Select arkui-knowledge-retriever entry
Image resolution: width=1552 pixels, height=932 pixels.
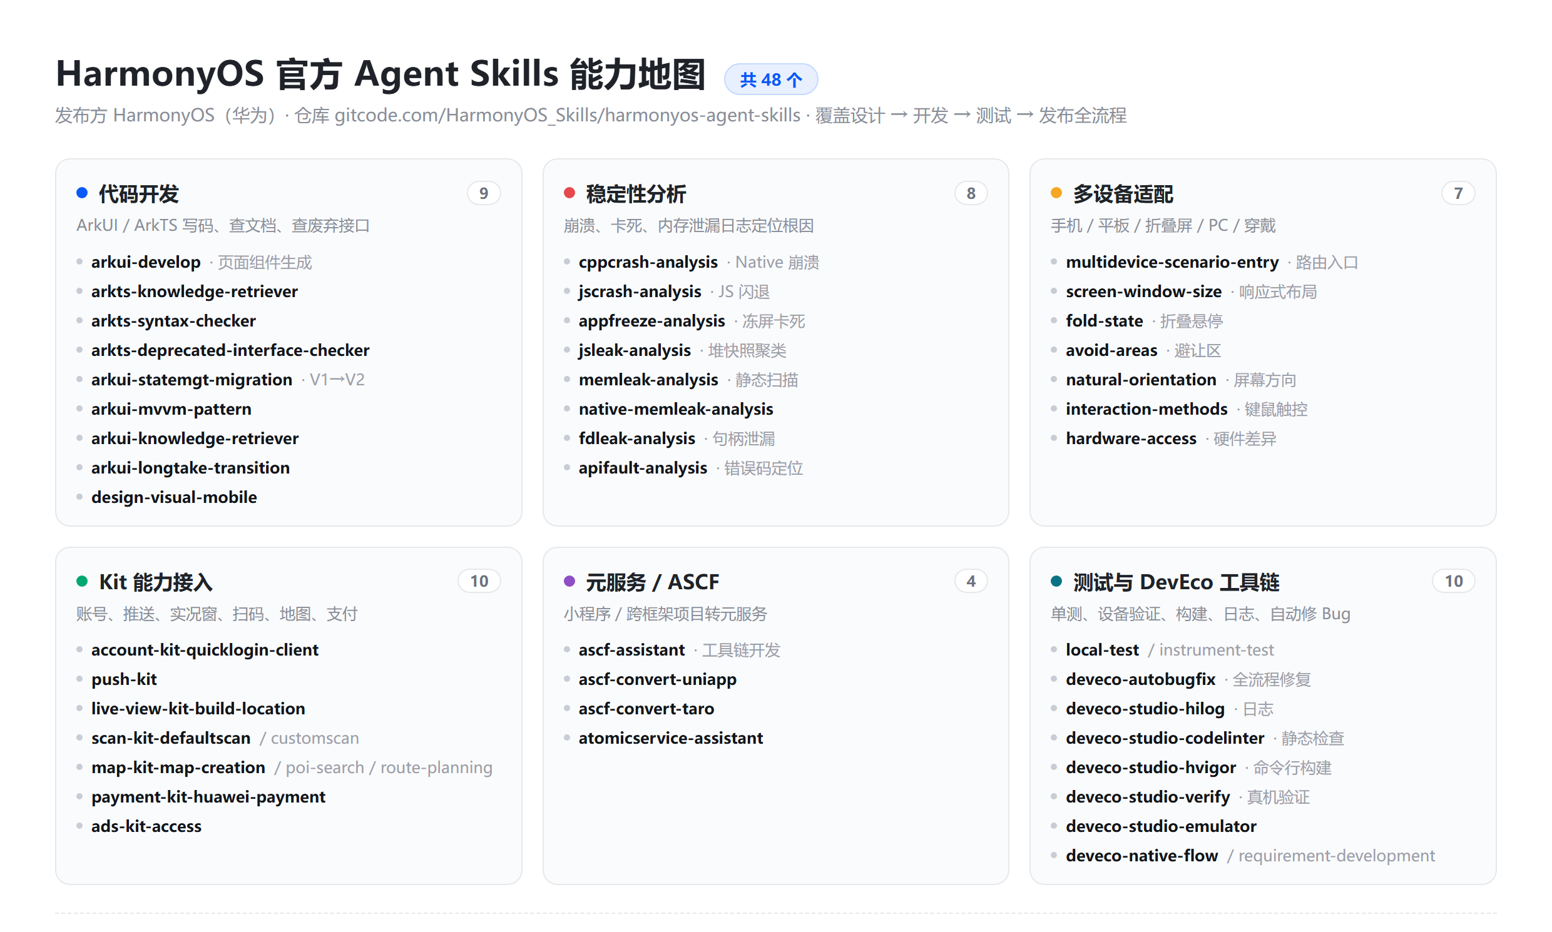point(195,438)
